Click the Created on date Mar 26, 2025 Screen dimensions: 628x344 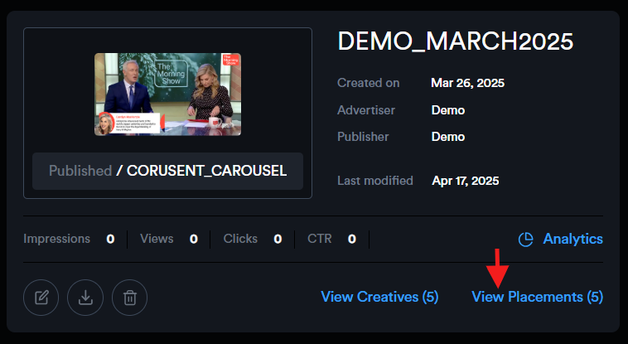467,83
